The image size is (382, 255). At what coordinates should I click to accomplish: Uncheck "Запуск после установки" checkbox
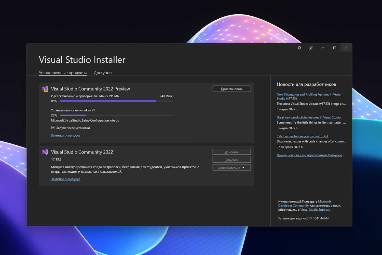tap(53, 128)
